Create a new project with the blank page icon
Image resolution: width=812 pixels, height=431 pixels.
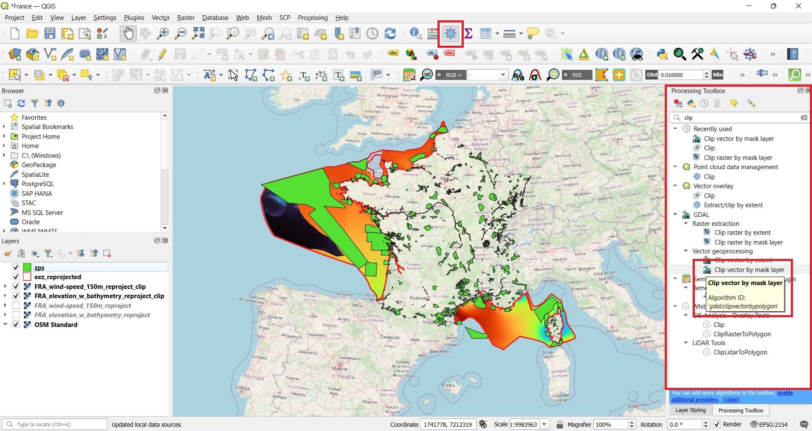tap(14, 33)
